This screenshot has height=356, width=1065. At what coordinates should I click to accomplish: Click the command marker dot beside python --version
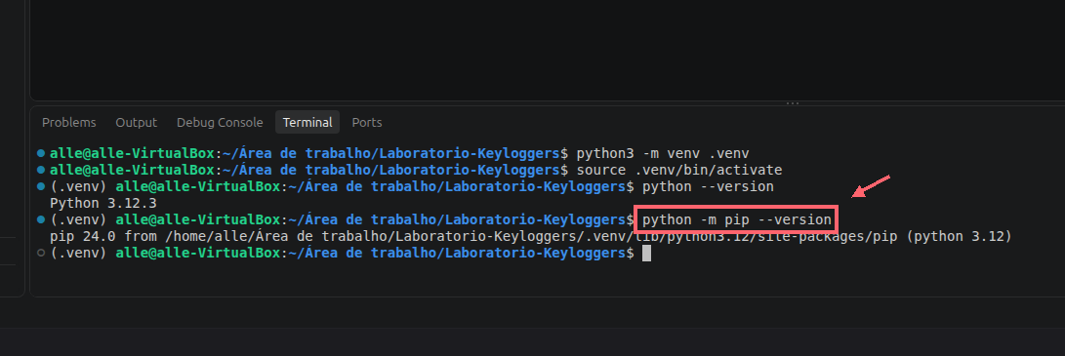(x=41, y=185)
